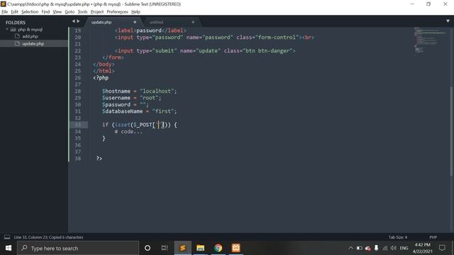Click the <?php opening tag
The width and height of the screenshot is (454, 255).
point(101,78)
